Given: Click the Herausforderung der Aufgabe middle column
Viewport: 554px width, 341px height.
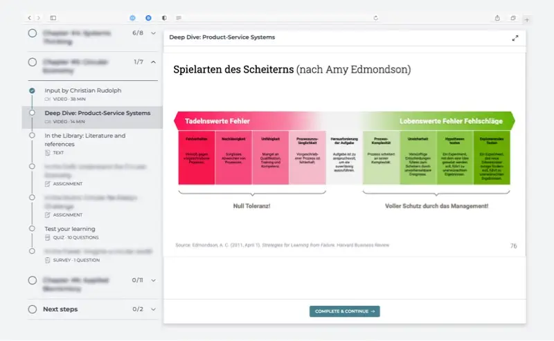Looking at the screenshot, I should pos(344,158).
